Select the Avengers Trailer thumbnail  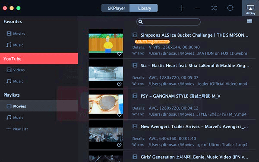coord(106,134)
